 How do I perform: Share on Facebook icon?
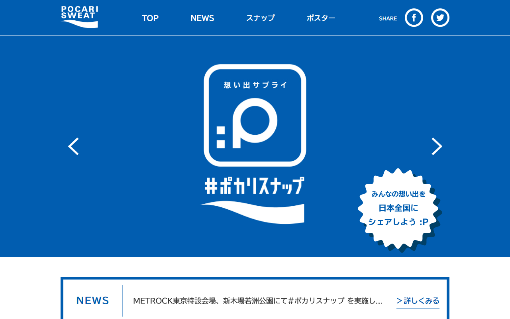pos(414,18)
